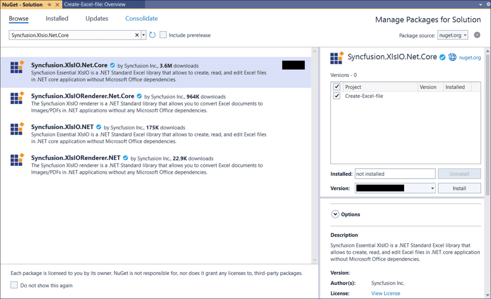Switch to the Updates tab
491x299 pixels.
click(97, 19)
